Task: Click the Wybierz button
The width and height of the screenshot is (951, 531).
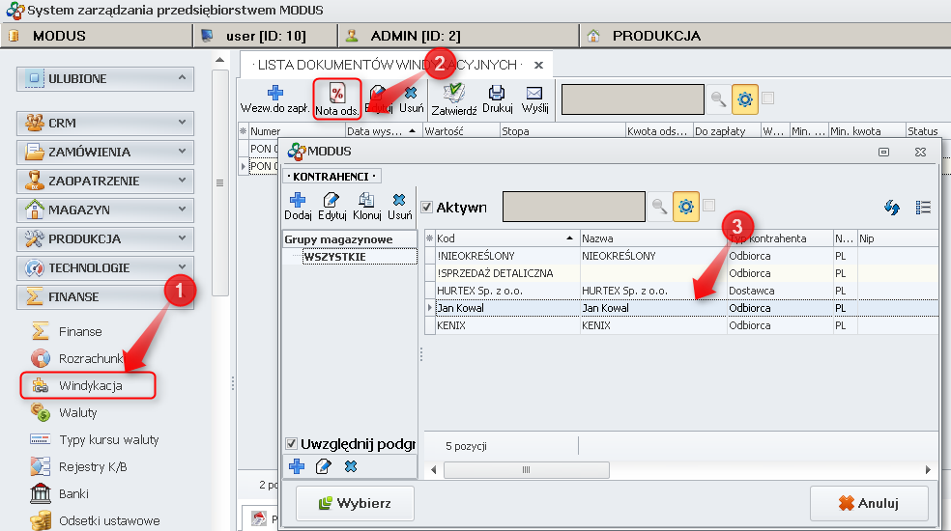Action: coord(355,503)
